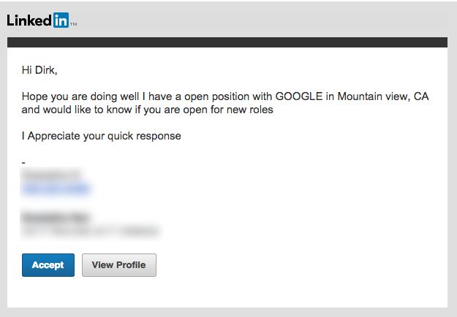The height and width of the screenshot is (317, 457).
Task: Click the gray footer strip below the email
Action: click(x=227, y=312)
